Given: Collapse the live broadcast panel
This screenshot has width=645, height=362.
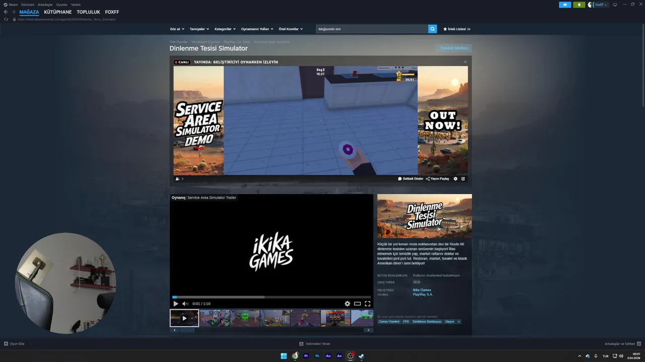Looking at the screenshot, I should (x=465, y=62).
